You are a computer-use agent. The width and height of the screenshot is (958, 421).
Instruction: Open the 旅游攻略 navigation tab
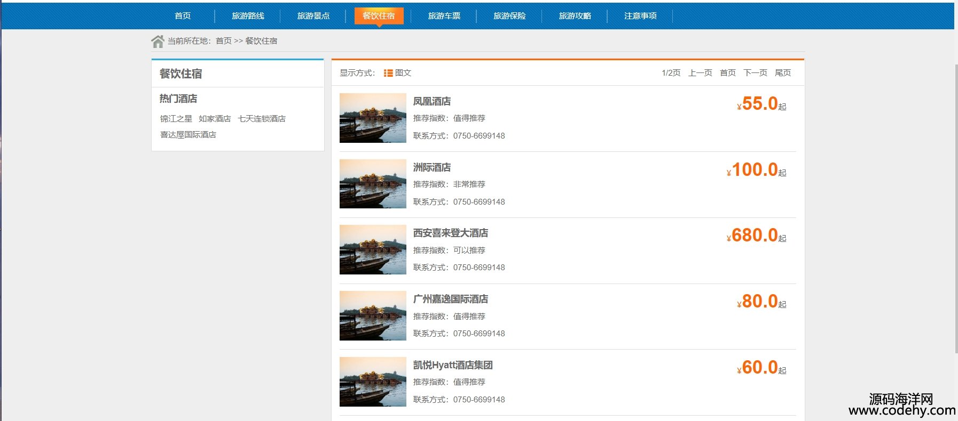(x=575, y=16)
